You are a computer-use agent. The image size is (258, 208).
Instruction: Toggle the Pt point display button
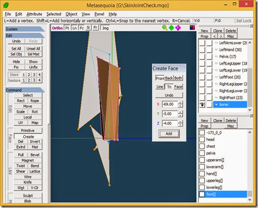pyautogui.click(x=67, y=28)
